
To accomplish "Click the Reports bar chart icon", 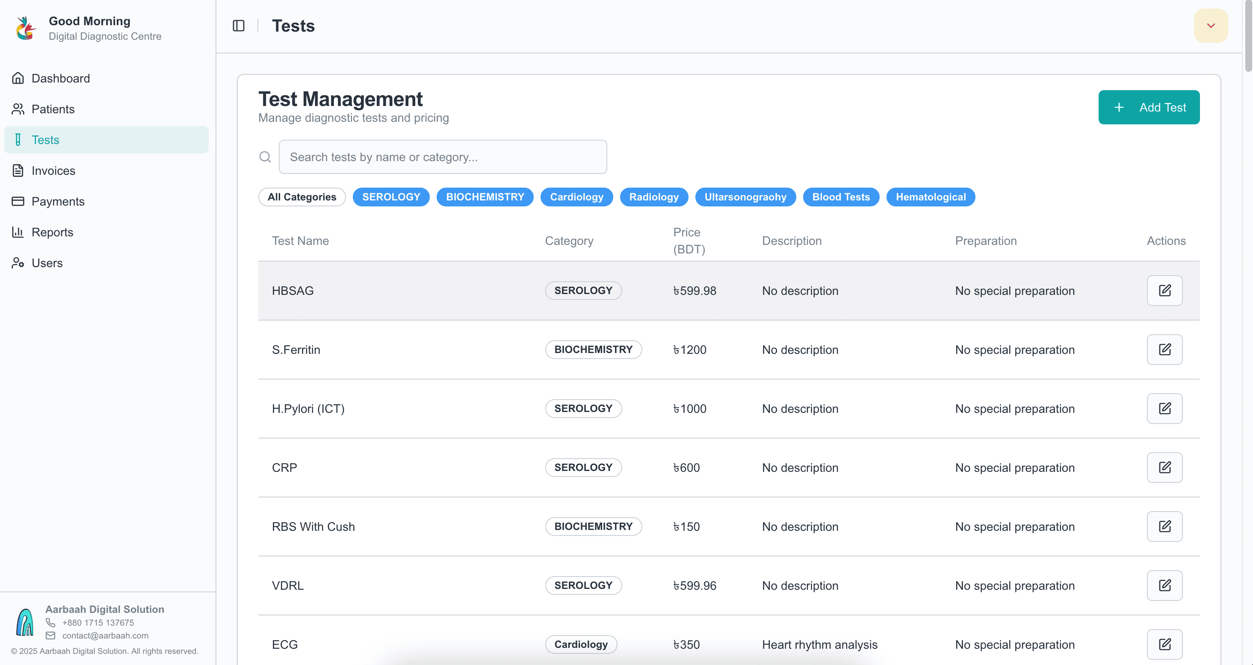I will click(x=18, y=232).
